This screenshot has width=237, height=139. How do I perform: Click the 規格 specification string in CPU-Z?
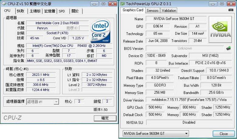(x=69, y=46)
